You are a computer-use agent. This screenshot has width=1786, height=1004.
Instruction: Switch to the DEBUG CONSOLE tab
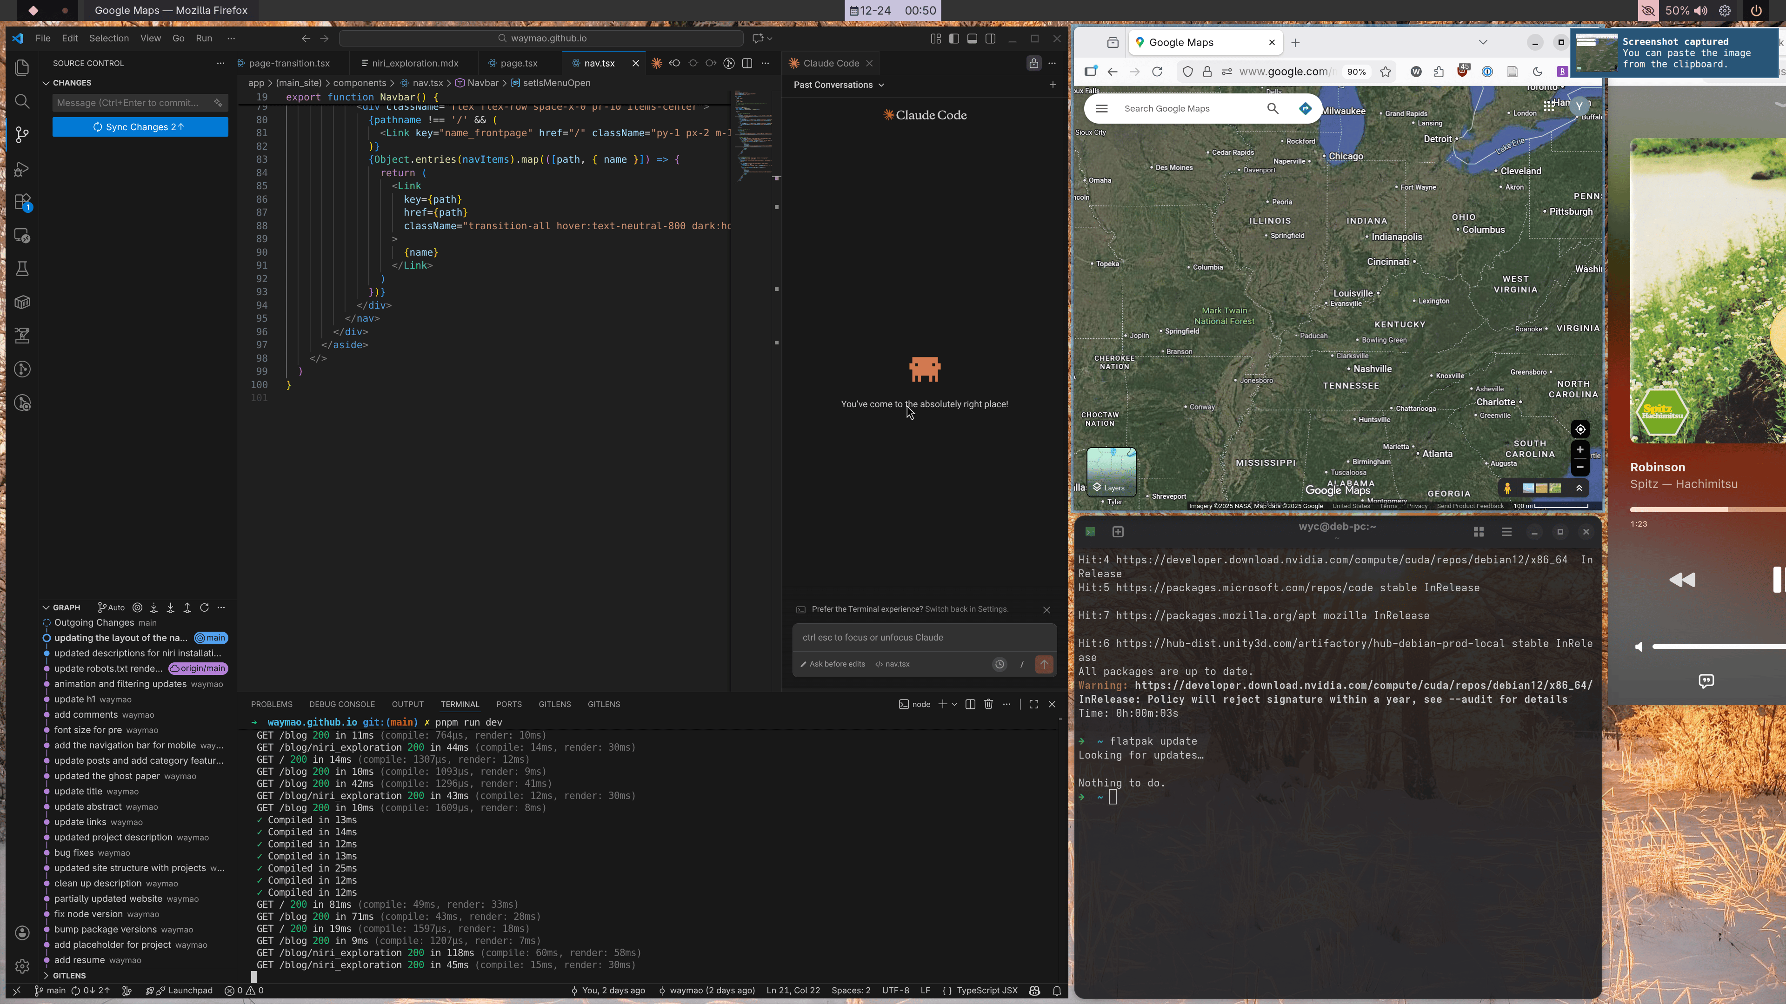pyautogui.click(x=342, y=705)
